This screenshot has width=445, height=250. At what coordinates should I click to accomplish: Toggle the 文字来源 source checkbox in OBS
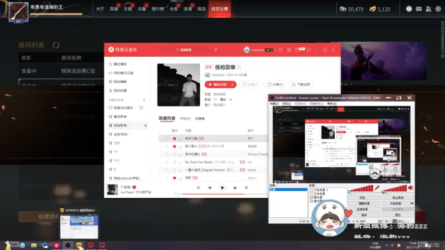tap(311, 193)
